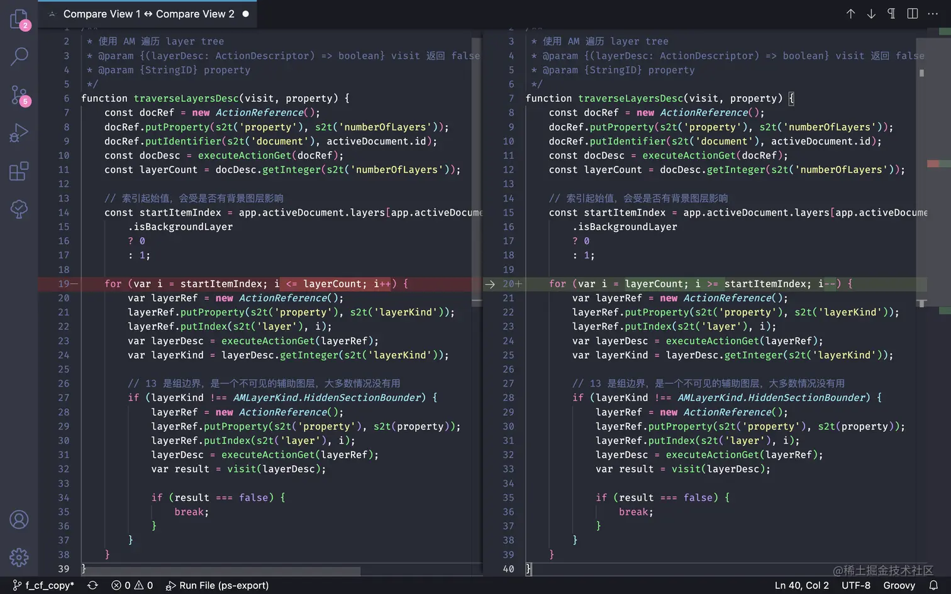Open the Run and Debug view
This screenshot has height=594, width=951.
[19, 133]
